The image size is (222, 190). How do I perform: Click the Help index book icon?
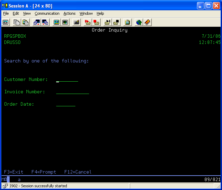147,22
